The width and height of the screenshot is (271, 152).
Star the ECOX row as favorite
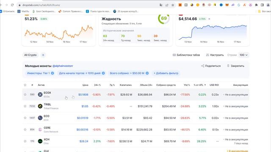(25, 95)
